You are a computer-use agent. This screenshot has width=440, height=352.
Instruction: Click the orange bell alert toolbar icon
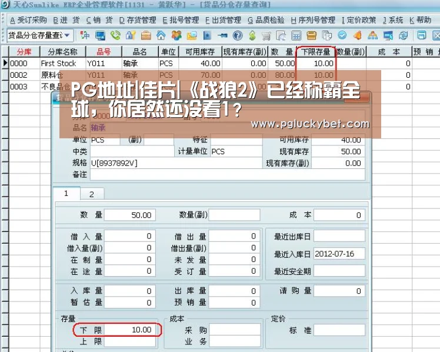click(x=357, y=35)
